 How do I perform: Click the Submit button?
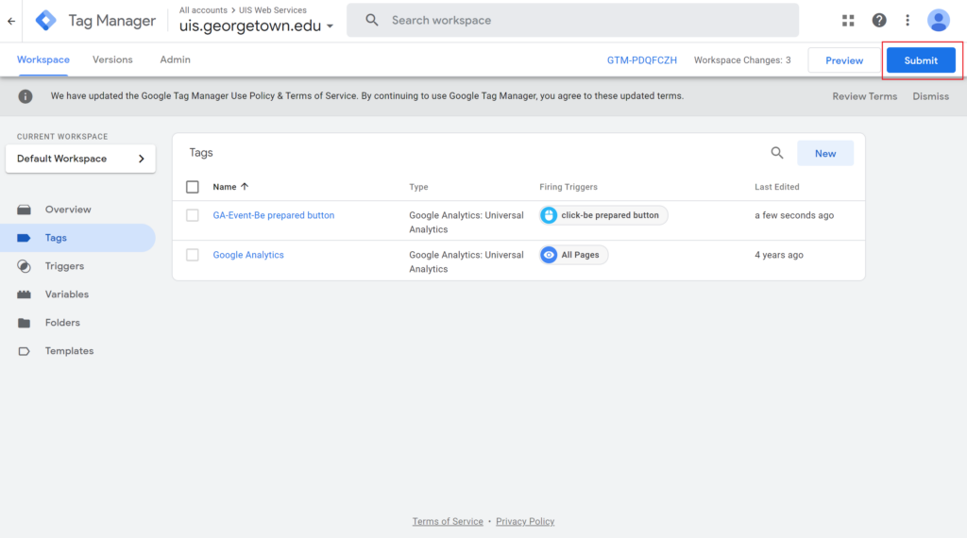pos(921,60)
